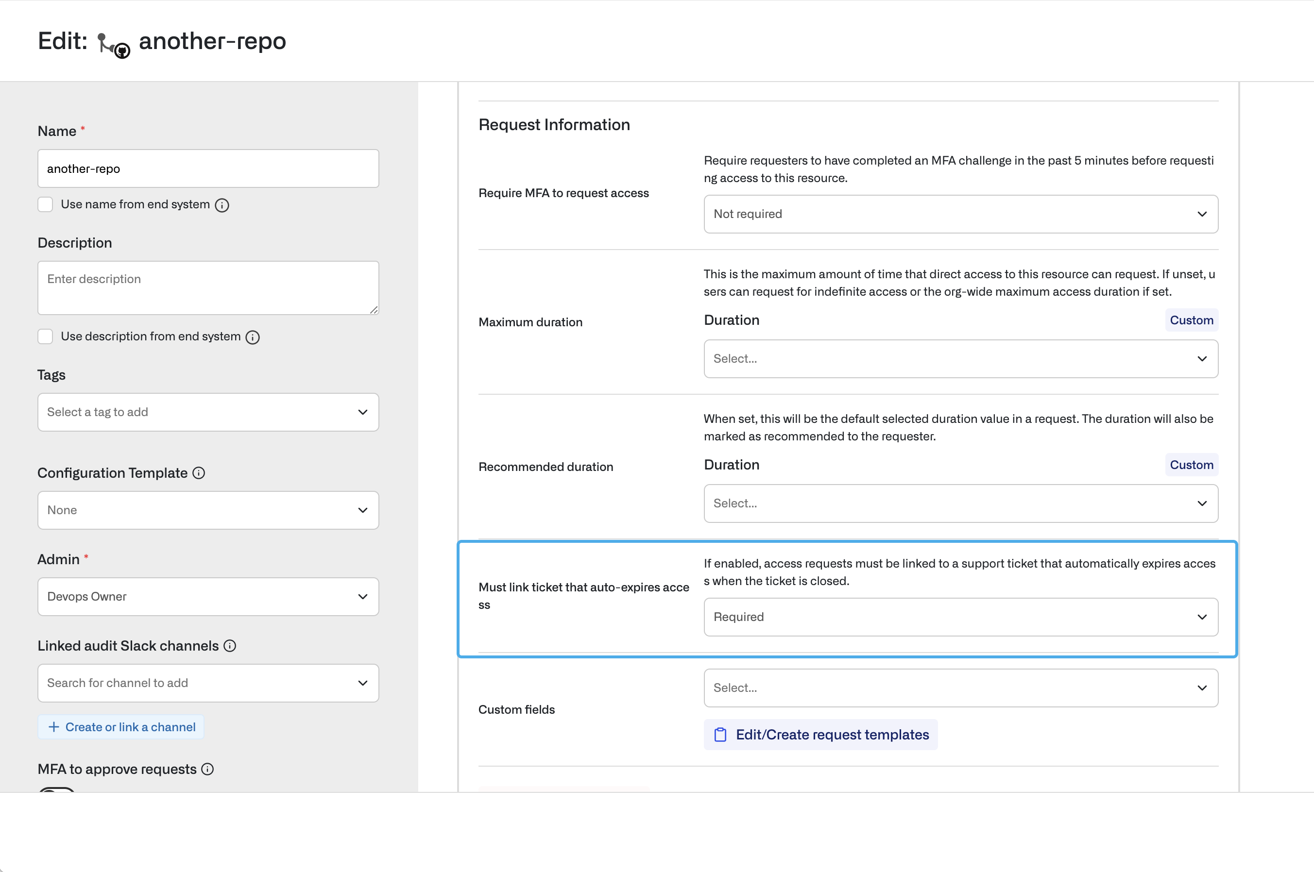Click the clipboard icon in Edit/Create request templates
1314x872 pixels.
click(720, 735)
